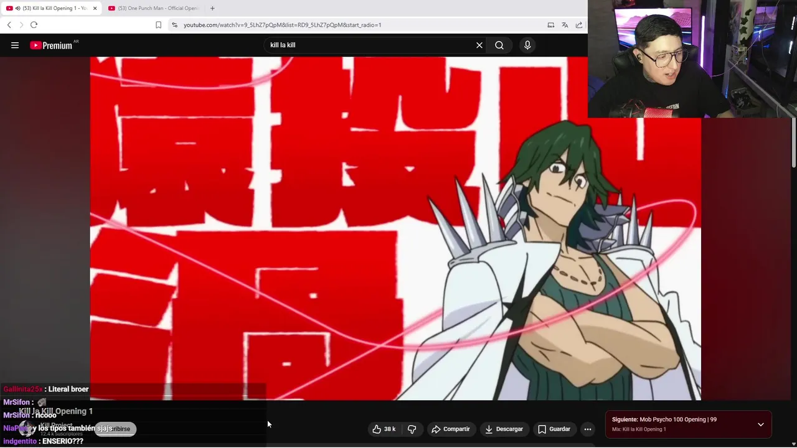This screenshot has height=448, width=797.
Task: Click the streamer webcam overlay
Action: pos(692,58)
